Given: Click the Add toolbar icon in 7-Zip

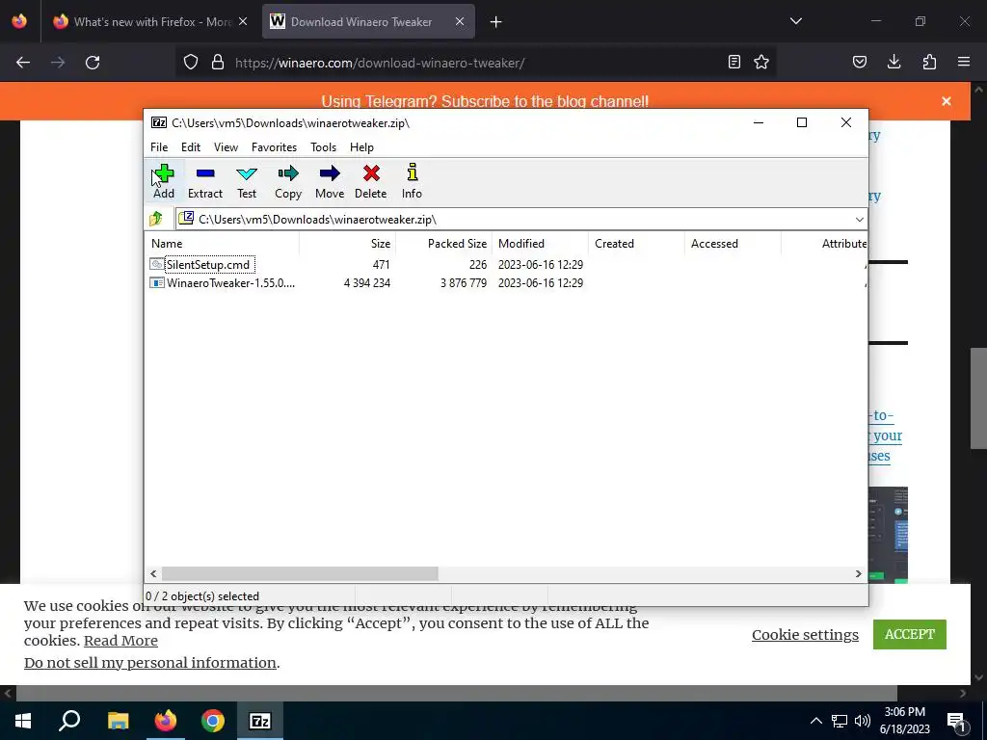Looking at the screenshot, I should (164, 181).
